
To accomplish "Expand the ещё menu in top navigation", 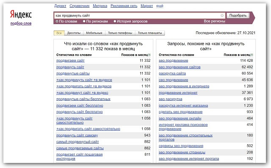I will [160, 6].
